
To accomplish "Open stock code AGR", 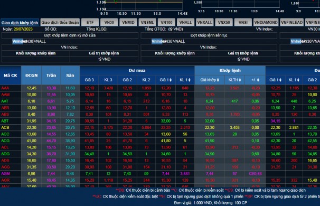I will pos(5,180).
